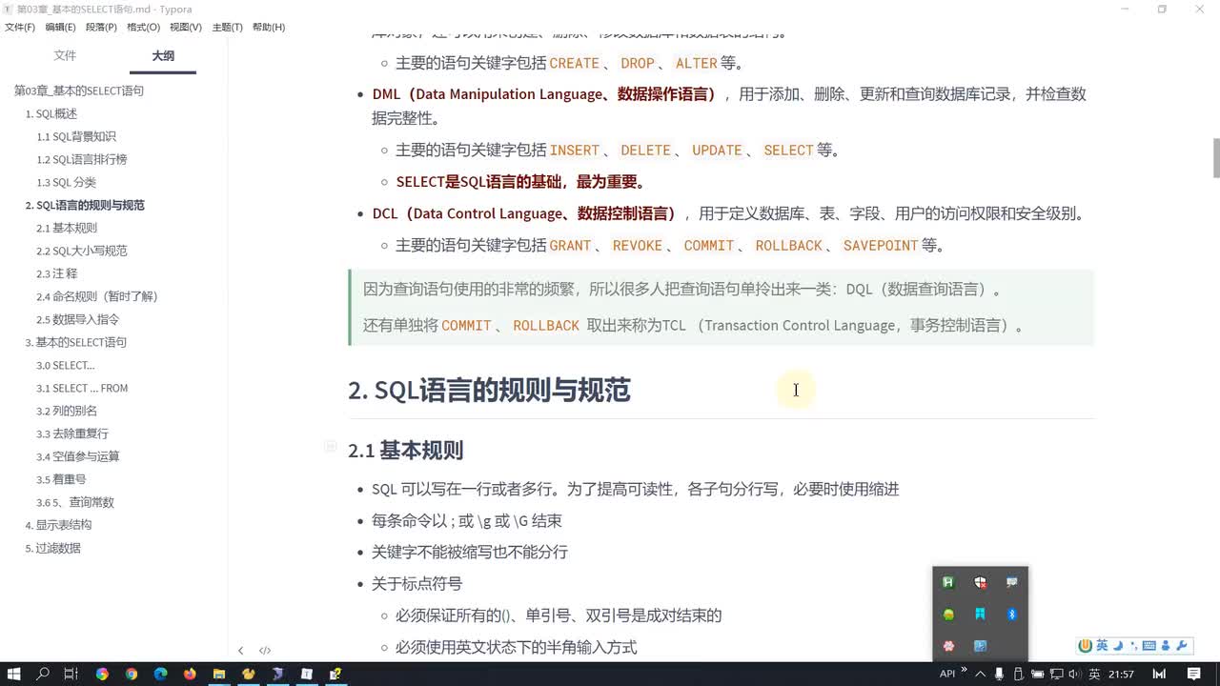Open the Bluetooth icon in tray popup
Image resolution: width=1220 pixels, height=686 pixels.
[1012, 615]
